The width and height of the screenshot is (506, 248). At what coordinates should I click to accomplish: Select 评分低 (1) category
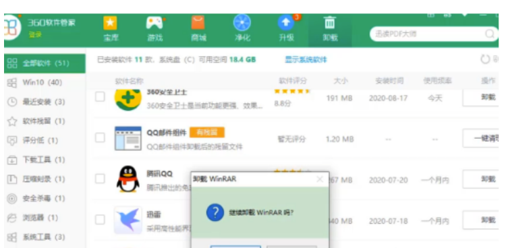tap(45, 140)
